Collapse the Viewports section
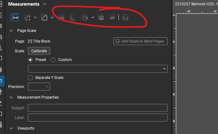Screen dimensions: 218x134 [x=11, y=128]
